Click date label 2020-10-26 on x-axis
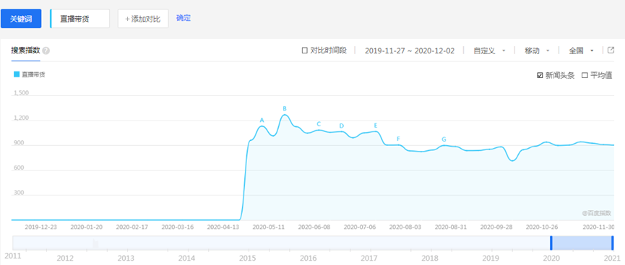Viewport: 625px width, 265px height. tap(542, 227)
